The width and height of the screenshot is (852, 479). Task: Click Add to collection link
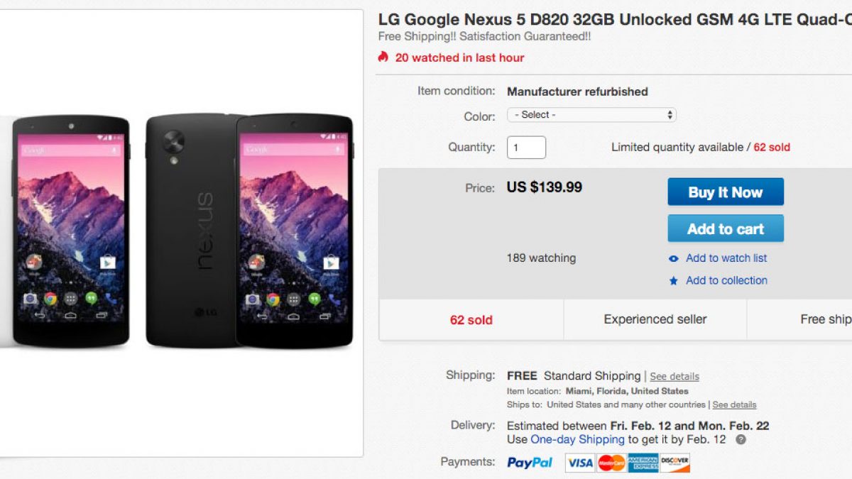(x=726, y=281)
